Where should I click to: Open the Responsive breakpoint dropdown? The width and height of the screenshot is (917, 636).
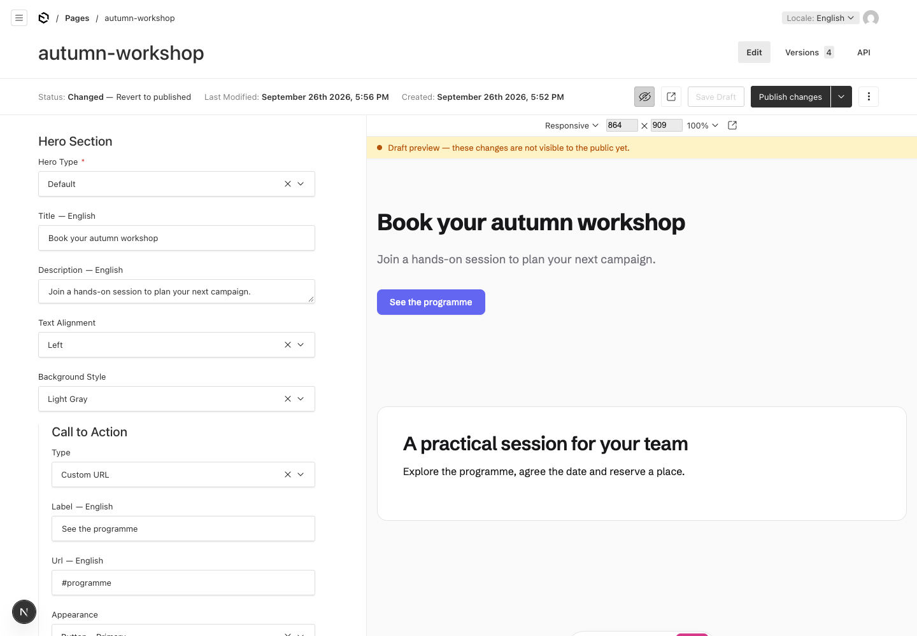click(571, 125)
